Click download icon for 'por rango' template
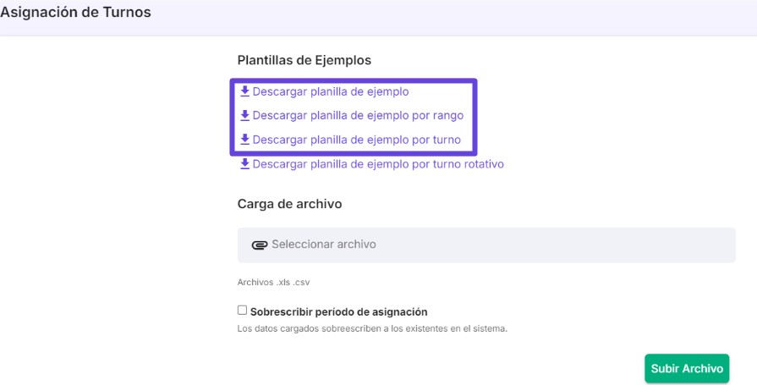The image size is (757, 385). click(244, 115)
